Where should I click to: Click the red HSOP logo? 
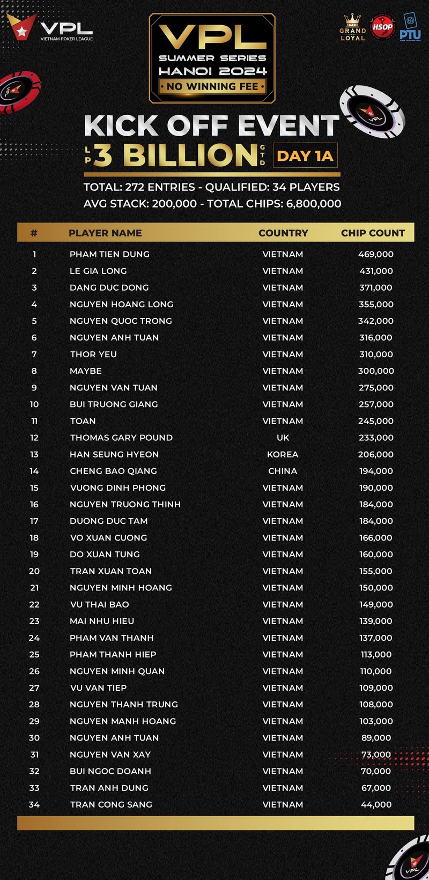382,27
